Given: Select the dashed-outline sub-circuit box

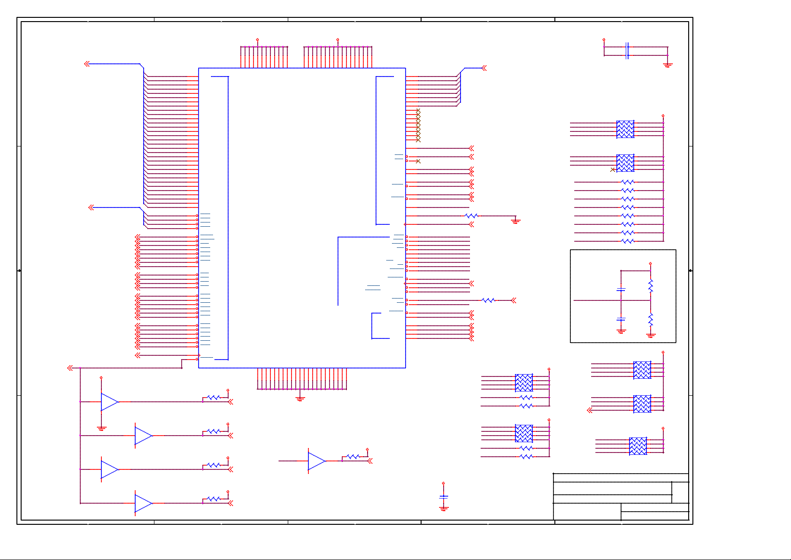Looking at the screenshot, I should (623, 296).
